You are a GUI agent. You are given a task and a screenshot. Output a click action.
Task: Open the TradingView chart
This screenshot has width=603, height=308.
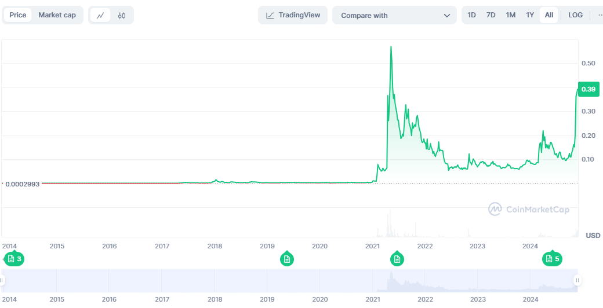(x=293, y=15)
